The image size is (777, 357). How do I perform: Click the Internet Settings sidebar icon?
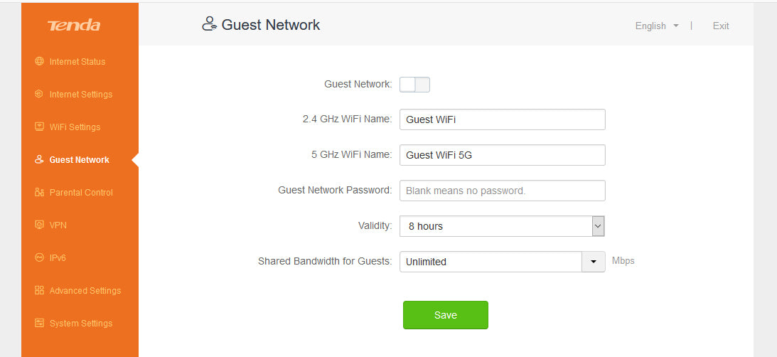(40, 95)
